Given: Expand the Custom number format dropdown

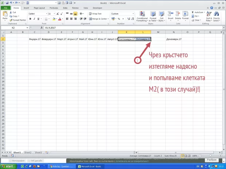Looking at the screenshot, I should (133, 13).
